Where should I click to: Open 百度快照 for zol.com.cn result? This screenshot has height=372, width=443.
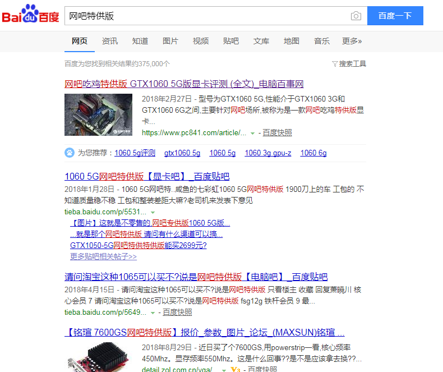coord(262,369)
